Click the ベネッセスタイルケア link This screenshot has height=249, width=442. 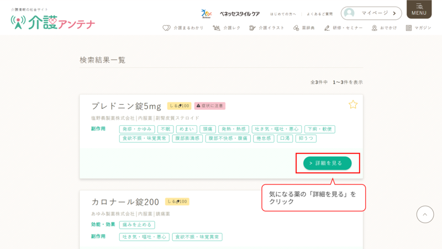coord(240,14)
